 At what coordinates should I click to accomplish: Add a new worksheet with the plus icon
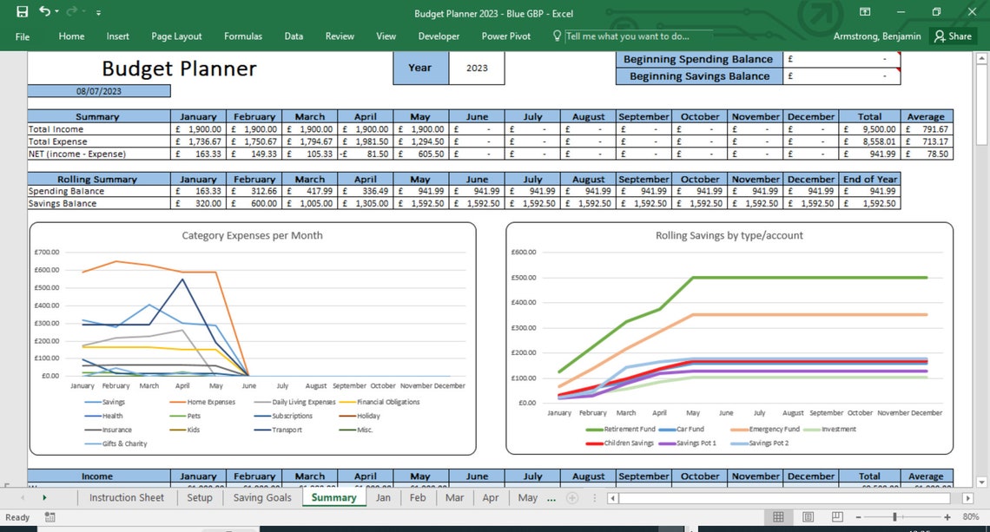point(572,497)
